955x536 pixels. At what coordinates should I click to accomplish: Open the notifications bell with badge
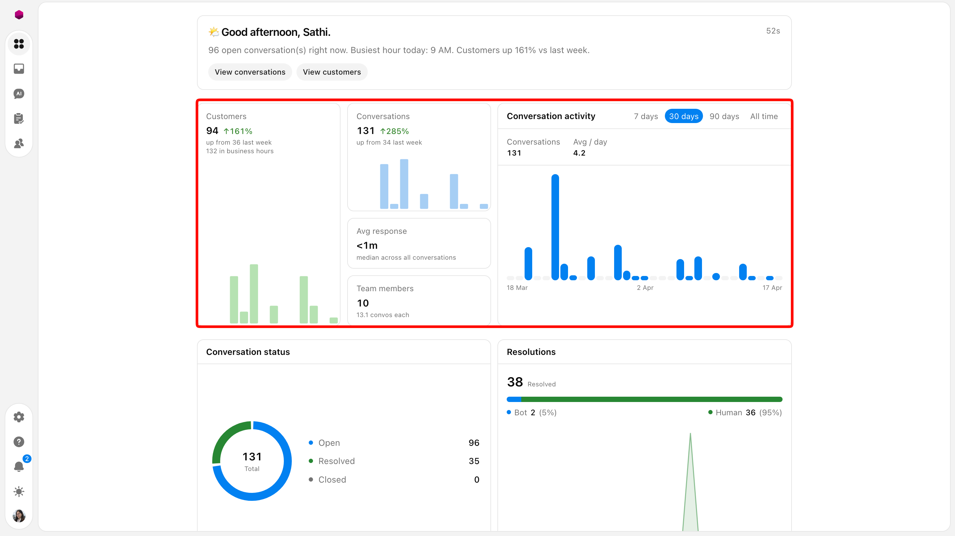19,466
